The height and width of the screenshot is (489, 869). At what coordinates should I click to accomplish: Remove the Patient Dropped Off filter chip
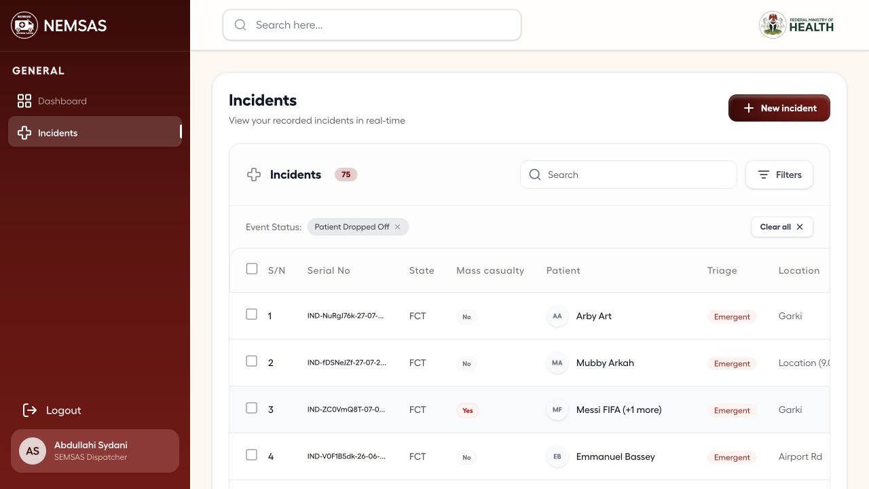click(398, 227)
